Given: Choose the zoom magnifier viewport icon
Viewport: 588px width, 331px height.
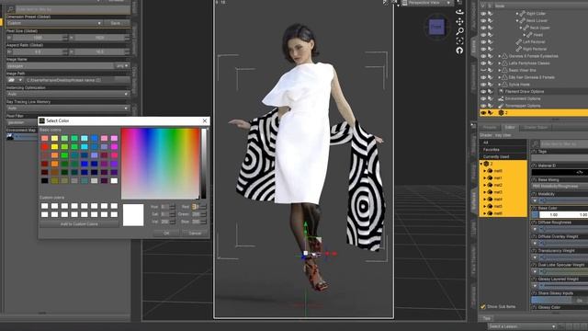Looking at the screenshot, I should click(x=459, y=31).
